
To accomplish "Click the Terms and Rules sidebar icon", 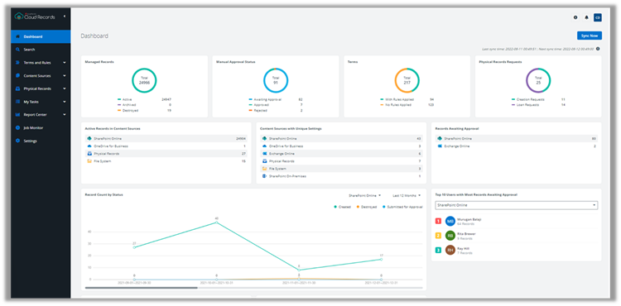I will tap(17, 63).
